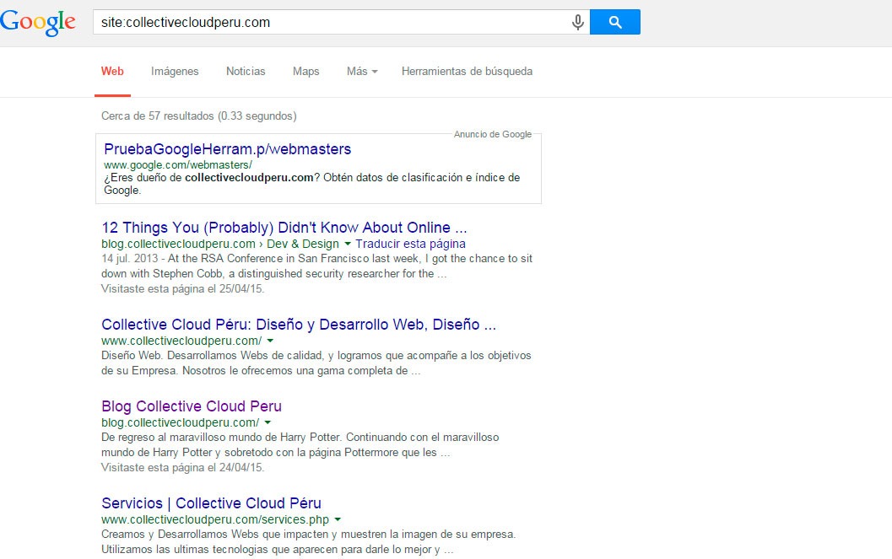This screenshot has height=559, width=892.
Task: Expand arrow next to services.php URL
Action: click(338, 519)
